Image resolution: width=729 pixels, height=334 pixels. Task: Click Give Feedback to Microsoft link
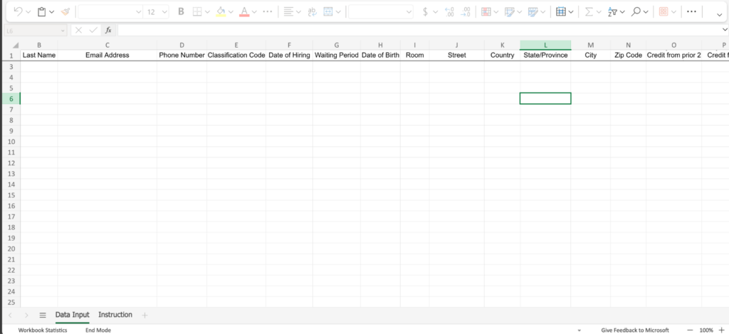[634, 330]
